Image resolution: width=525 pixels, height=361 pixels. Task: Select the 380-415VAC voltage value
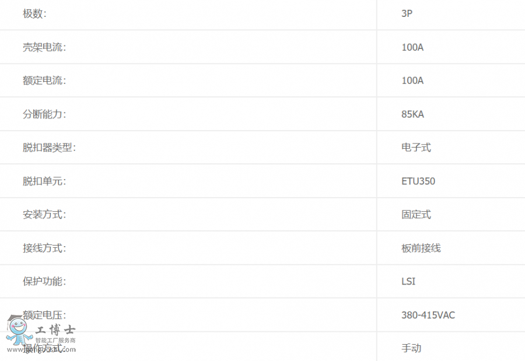(x=428, y=315)
